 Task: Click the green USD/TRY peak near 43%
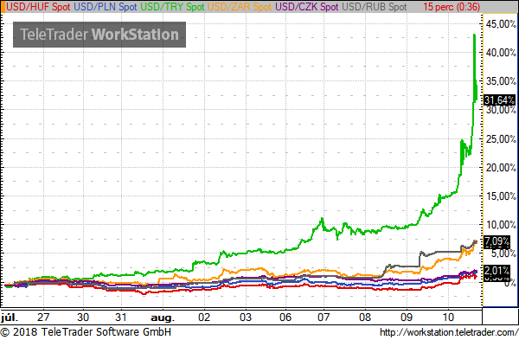[x=475, y=35]
